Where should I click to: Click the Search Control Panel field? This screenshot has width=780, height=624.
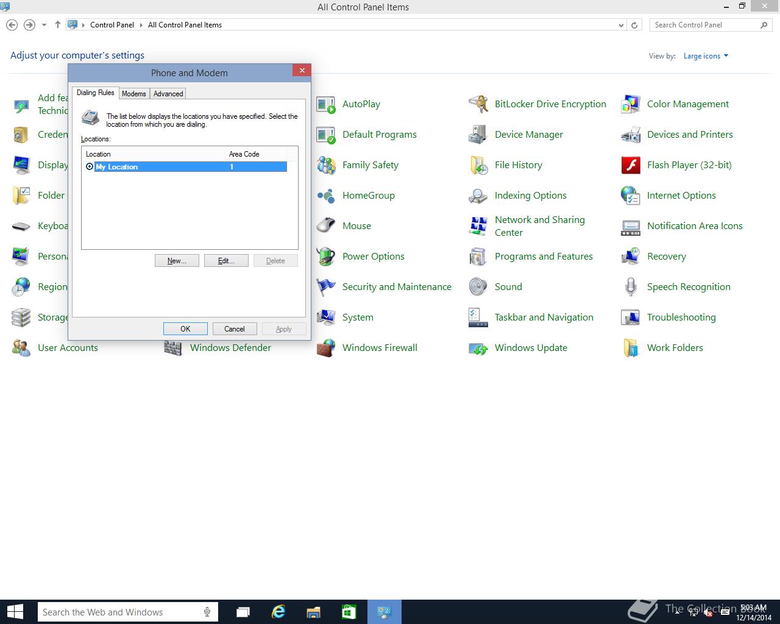[711, 25]
